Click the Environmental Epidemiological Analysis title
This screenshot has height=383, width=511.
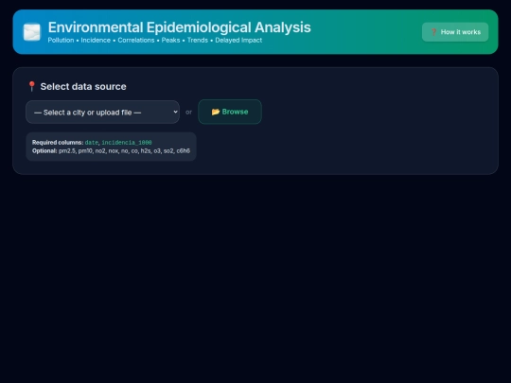pos(179,27)
